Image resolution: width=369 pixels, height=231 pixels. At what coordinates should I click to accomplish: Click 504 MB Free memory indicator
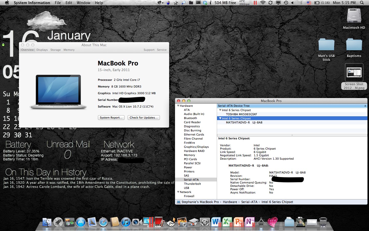225,3
